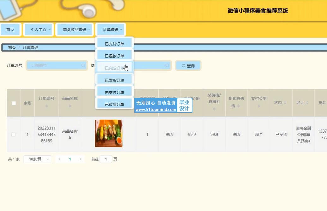Sort by 支付类型 column arrows
The width and height of the screenshot is (327, 211).
[258, 106]
